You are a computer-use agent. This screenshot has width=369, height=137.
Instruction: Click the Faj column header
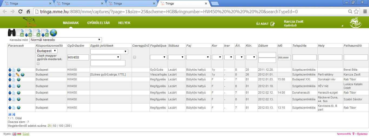(189, 46)
